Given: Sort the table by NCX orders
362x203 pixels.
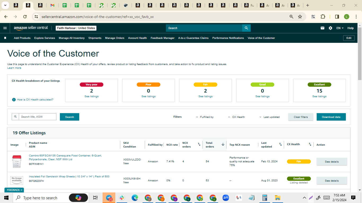Looking at the screenshot, I should click(x=199, y=144).
